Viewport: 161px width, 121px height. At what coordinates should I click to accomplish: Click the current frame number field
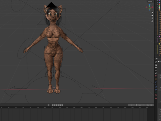tap(131, 105)
